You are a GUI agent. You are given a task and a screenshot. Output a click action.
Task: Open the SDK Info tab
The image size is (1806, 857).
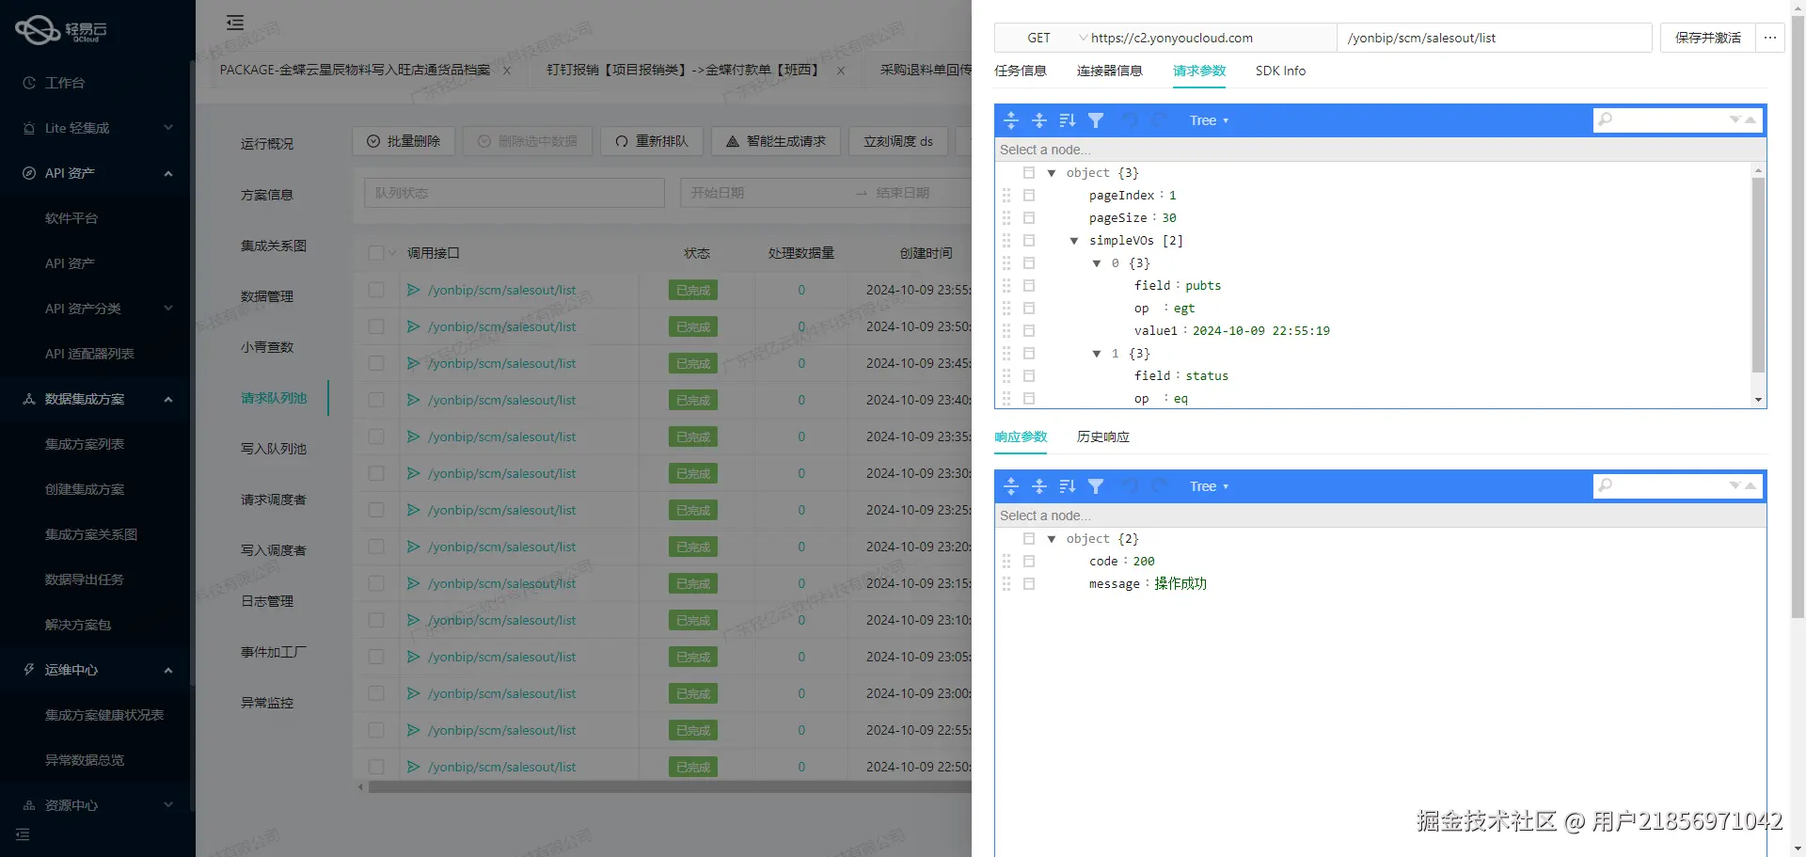[x=1280, y=71]
